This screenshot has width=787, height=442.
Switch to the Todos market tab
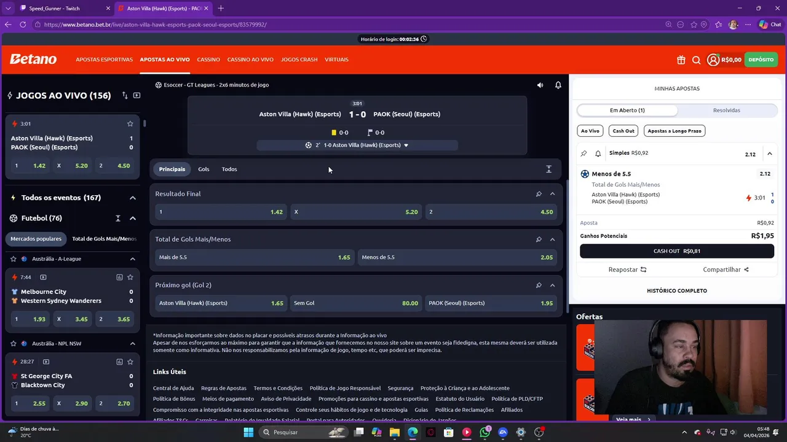pos(229,169)
